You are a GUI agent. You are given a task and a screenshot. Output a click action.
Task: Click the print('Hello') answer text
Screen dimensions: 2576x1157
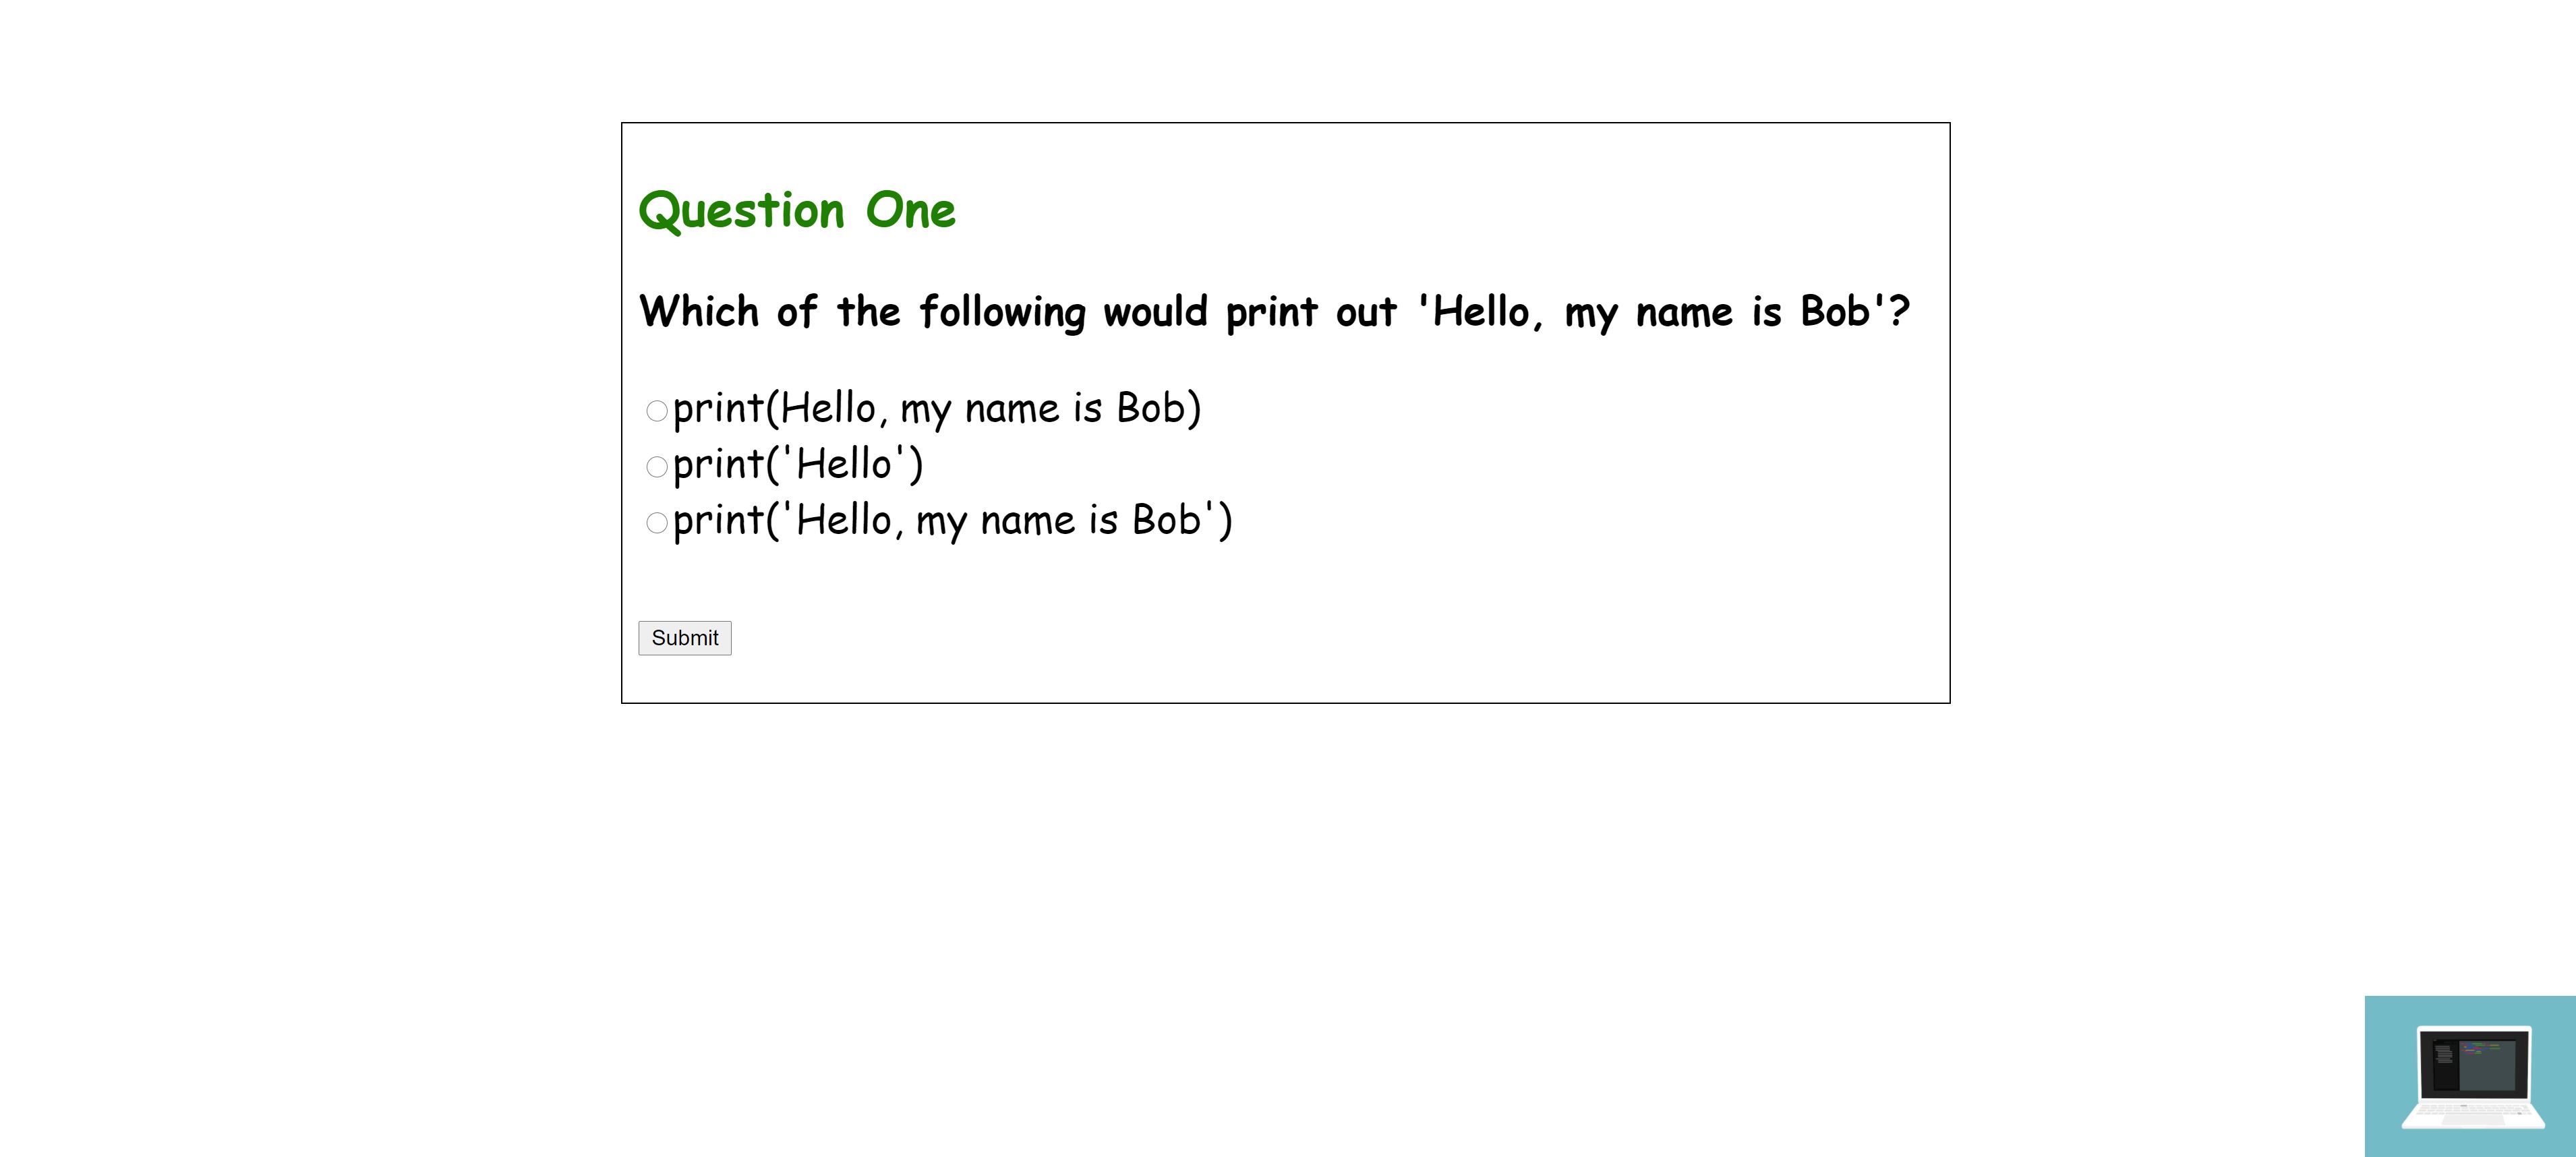tap(797, 465)
